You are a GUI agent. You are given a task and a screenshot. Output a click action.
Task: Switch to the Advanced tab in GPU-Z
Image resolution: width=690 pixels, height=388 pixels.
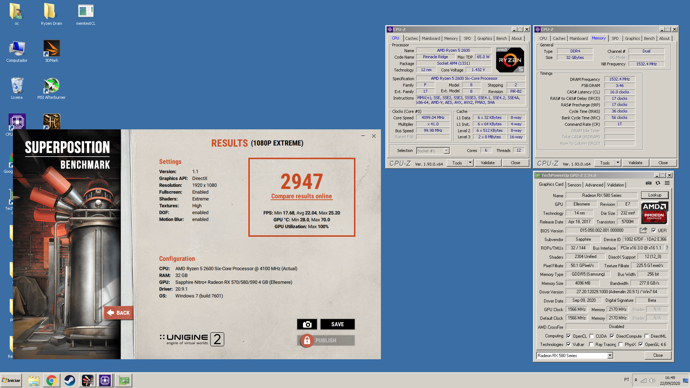pyautogui.click(x=594, y=185)
